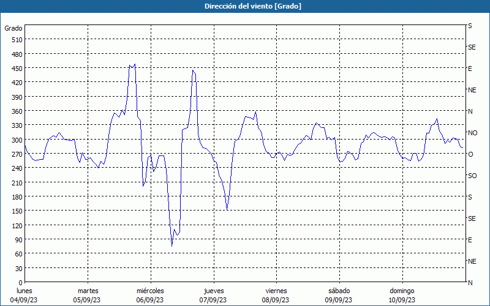Click the 'NE' compass label between 390 and 420
Viewport: 490px width, 306px height.
[472, 90]
